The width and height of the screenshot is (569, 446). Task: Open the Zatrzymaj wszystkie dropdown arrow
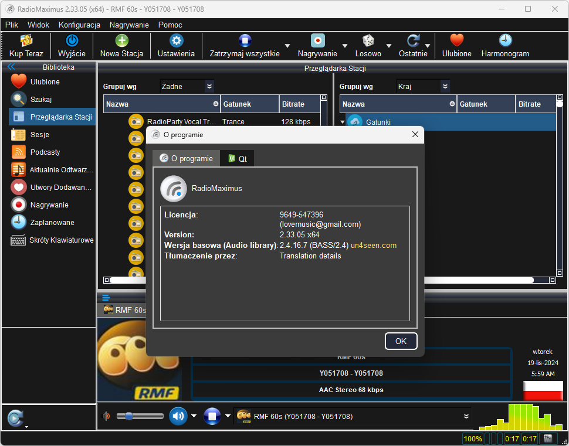point(287,46)
